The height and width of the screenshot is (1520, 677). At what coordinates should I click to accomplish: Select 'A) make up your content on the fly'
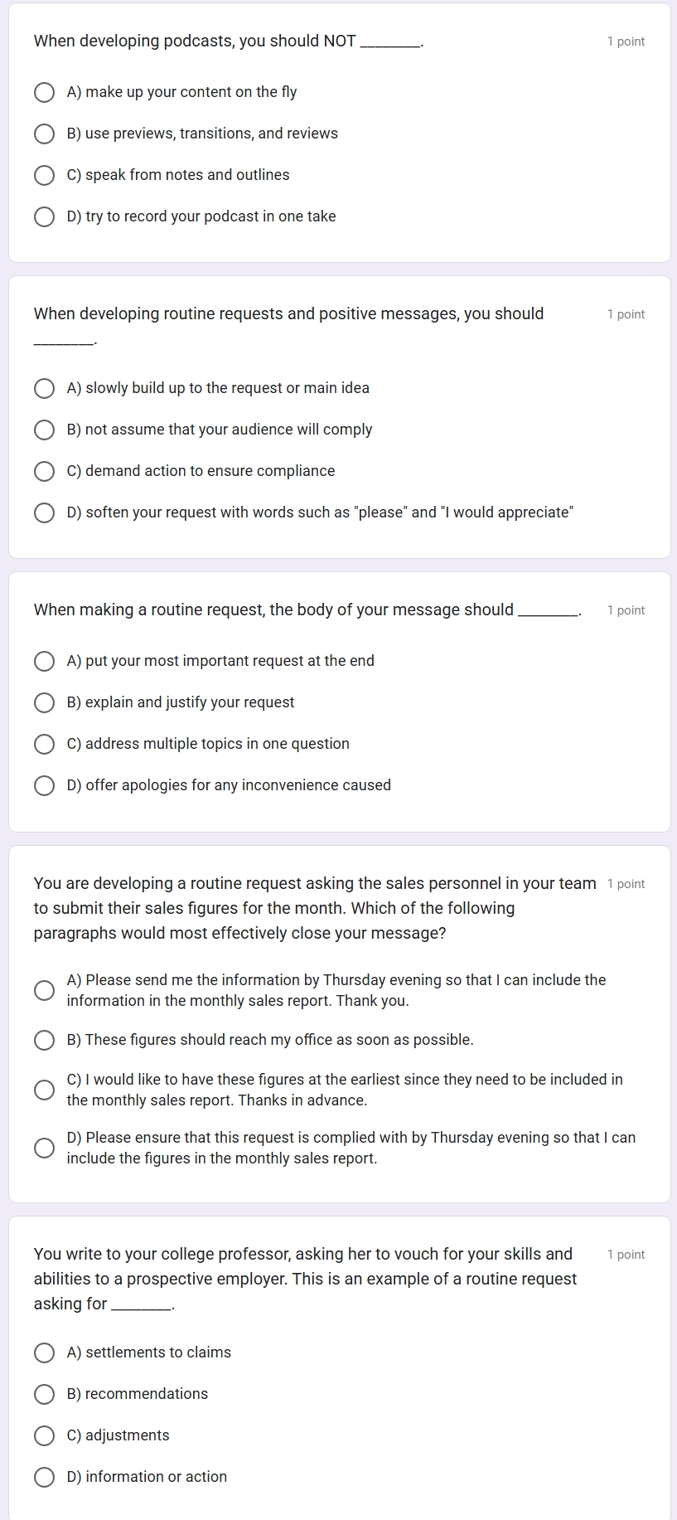click(44, 92)
